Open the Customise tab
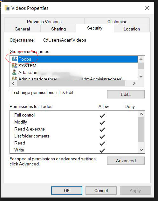158x201 pixels. [x=117, y=22]
